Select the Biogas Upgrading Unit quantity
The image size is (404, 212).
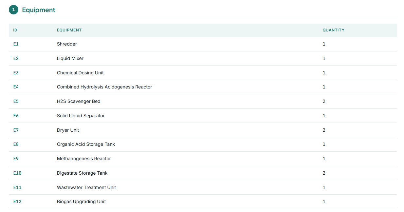pos(324,202)
